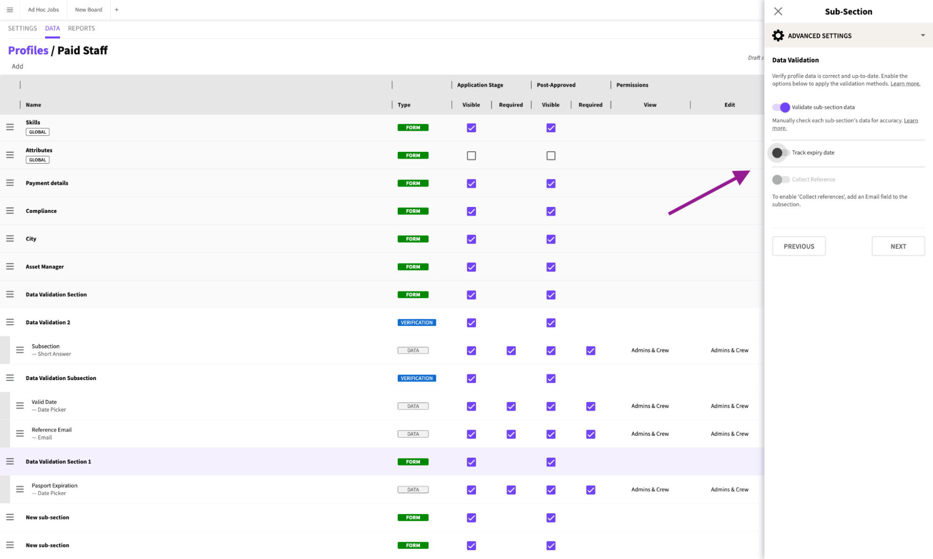Check Attributes Application Stage Visible checkbox
Image resolution: width=933 pixels, height=559 pixels.
tap(471, 156)
